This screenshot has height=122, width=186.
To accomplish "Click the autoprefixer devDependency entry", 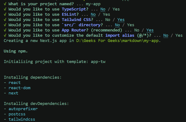I will tap(23, 109).
